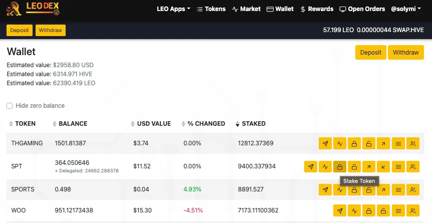Image resolution: width=432 pixels, height=223 pixels.
Task: Unstake WOO using open lock icon
Action: [383, 210]
